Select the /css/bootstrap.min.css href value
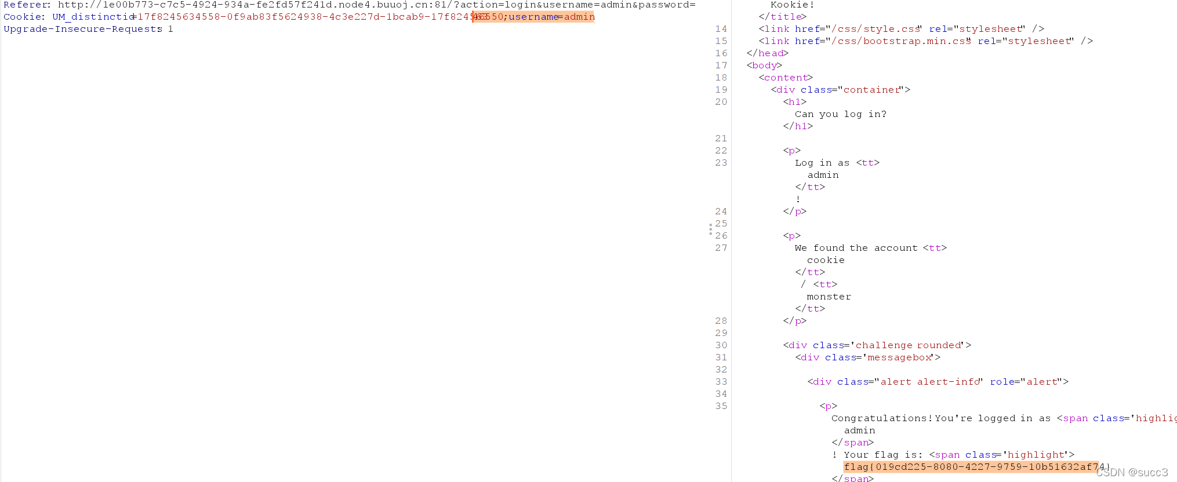 pos(900,41)
